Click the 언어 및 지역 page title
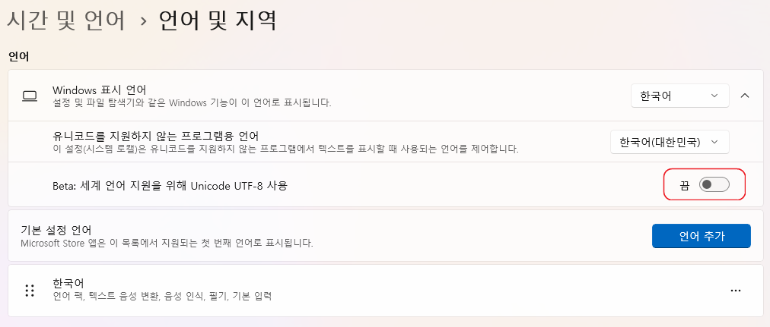770x327 pixels. point(216,20)
